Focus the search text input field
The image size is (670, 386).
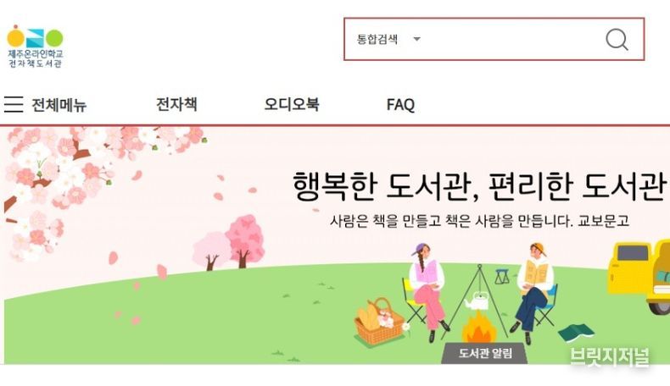(x=511, y=39)
